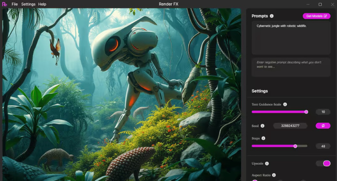The width and height of the screenshot is (337, 181).
Task: Click the Text Guidance Scale slider handle
Action: pyautogui.click(x=306, y=112)
